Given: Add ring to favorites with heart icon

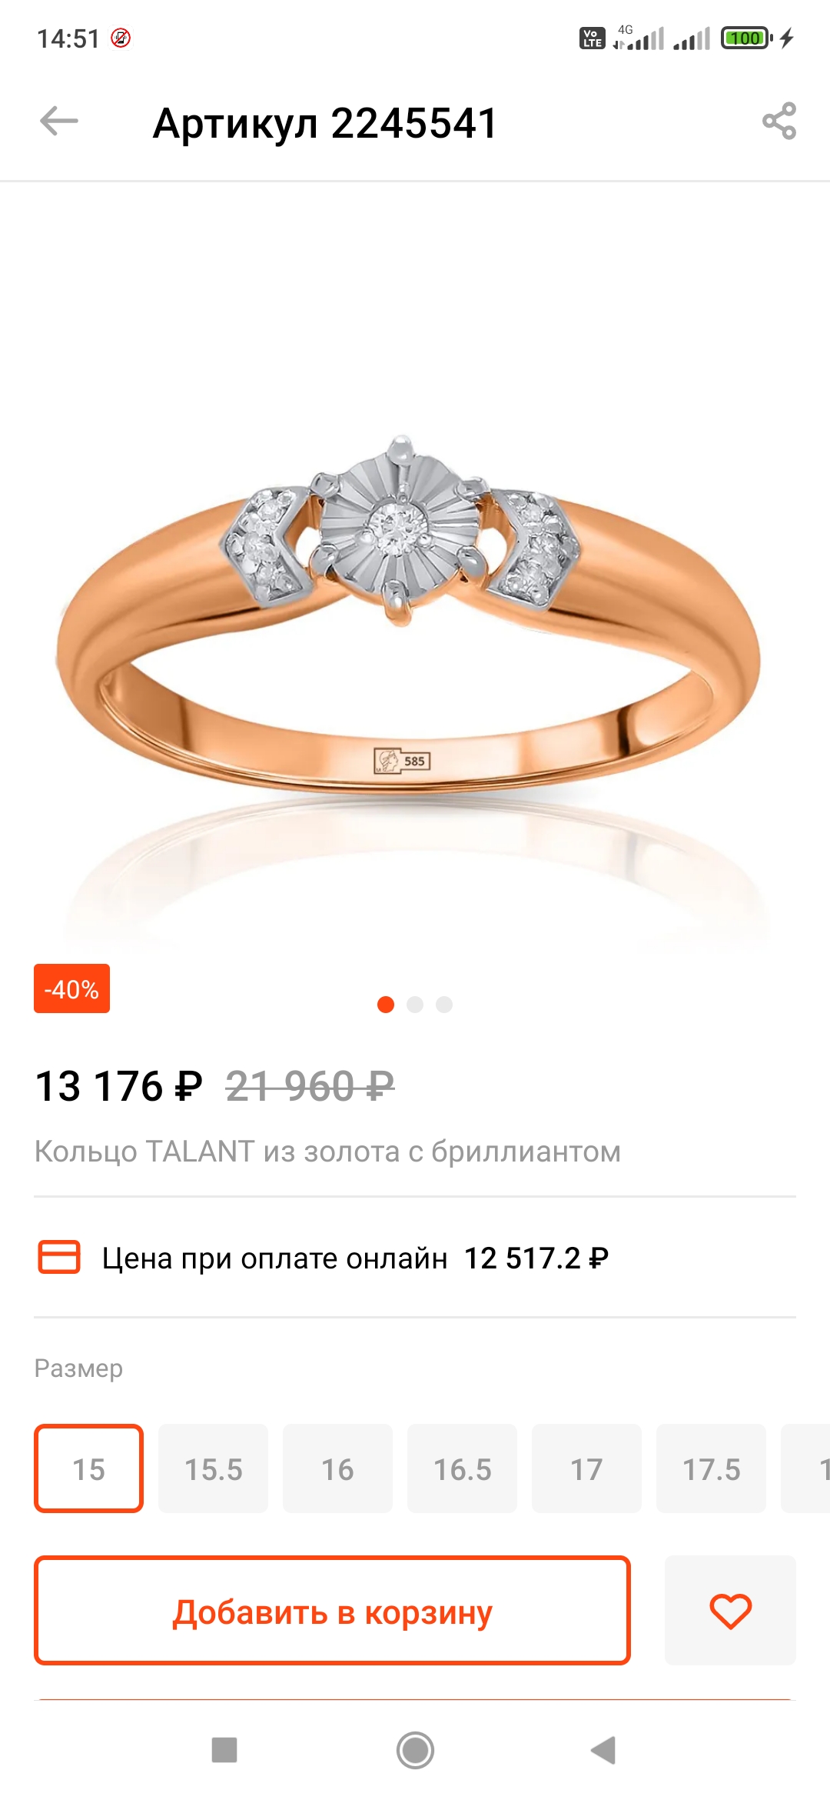Looking at the screenshot, I should (730, 1610).
